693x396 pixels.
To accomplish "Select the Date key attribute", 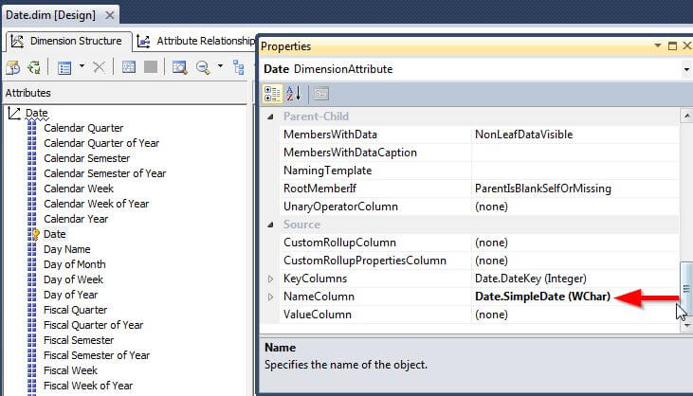I will [x=55, y=234].
